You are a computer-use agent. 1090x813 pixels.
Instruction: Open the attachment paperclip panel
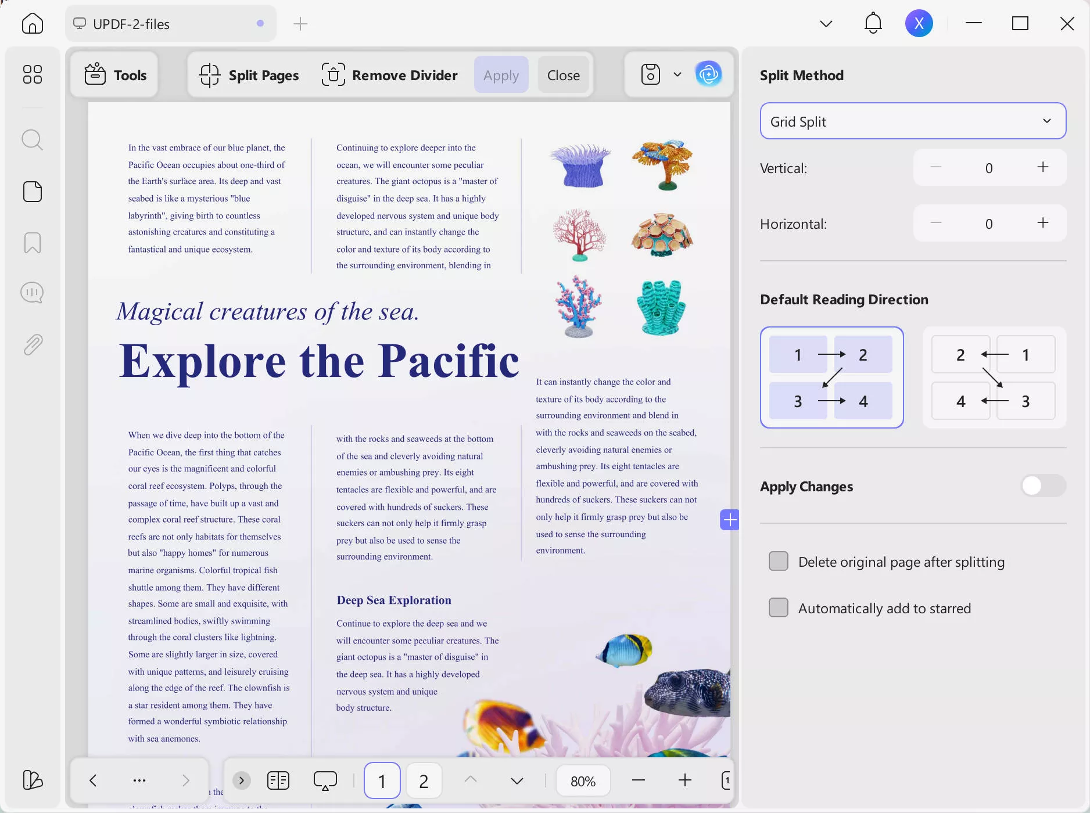pyautogui.click(x=33, y=345)
